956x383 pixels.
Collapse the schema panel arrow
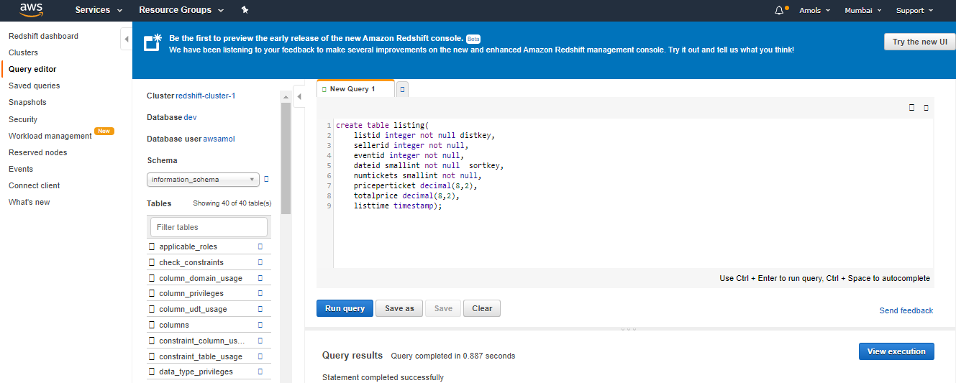300,96
